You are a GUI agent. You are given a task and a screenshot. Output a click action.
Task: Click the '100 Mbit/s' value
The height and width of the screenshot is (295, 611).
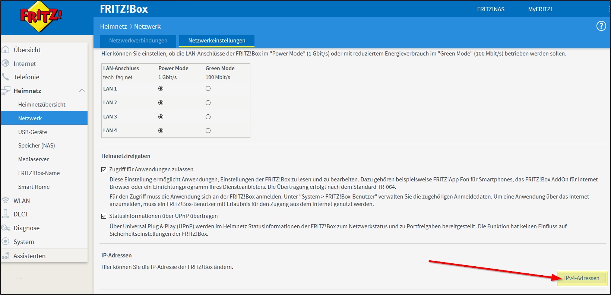[x=218, y=77]
